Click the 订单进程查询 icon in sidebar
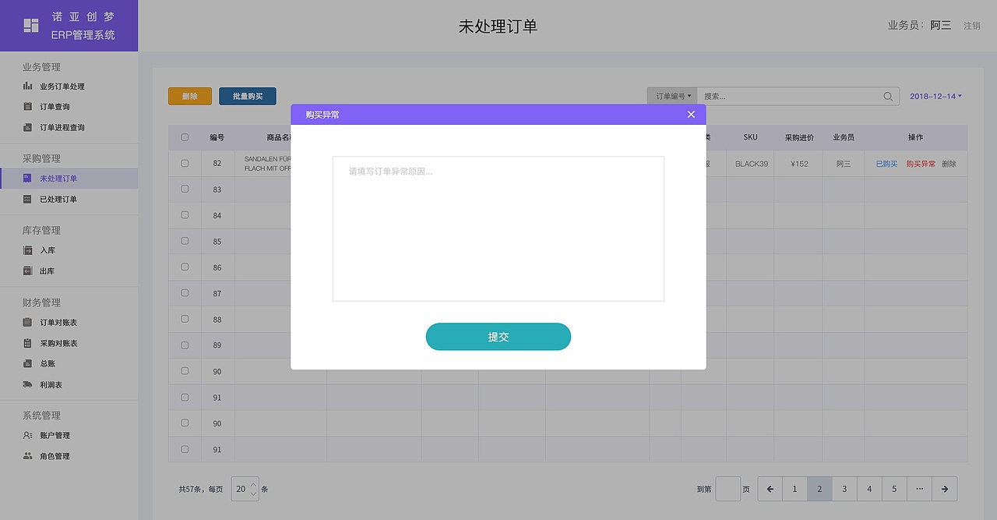 click(29, 126)
